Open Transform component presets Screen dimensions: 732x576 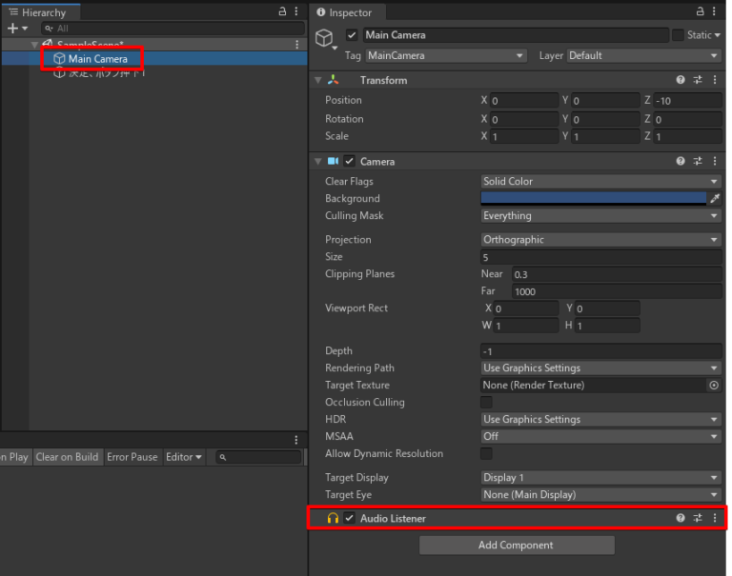[x=698, y=80]
